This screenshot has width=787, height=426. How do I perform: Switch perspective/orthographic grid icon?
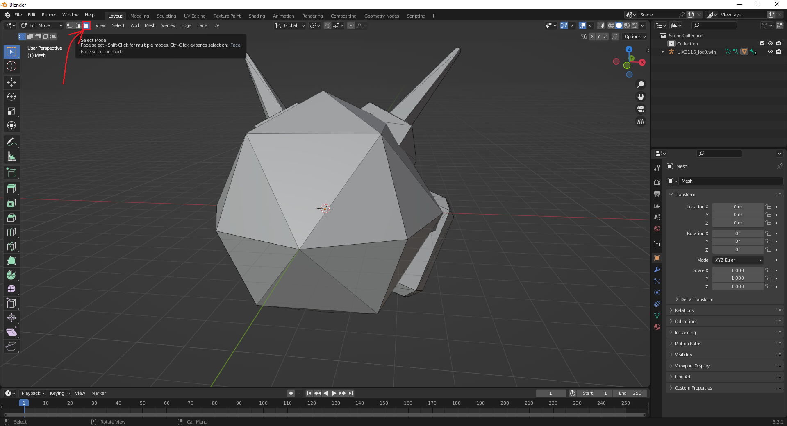(641, 122)
